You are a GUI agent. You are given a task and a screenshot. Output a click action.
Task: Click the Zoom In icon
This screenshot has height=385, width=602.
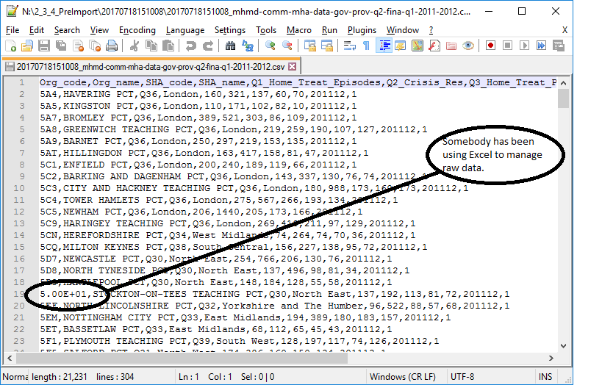tap(270, 46)
